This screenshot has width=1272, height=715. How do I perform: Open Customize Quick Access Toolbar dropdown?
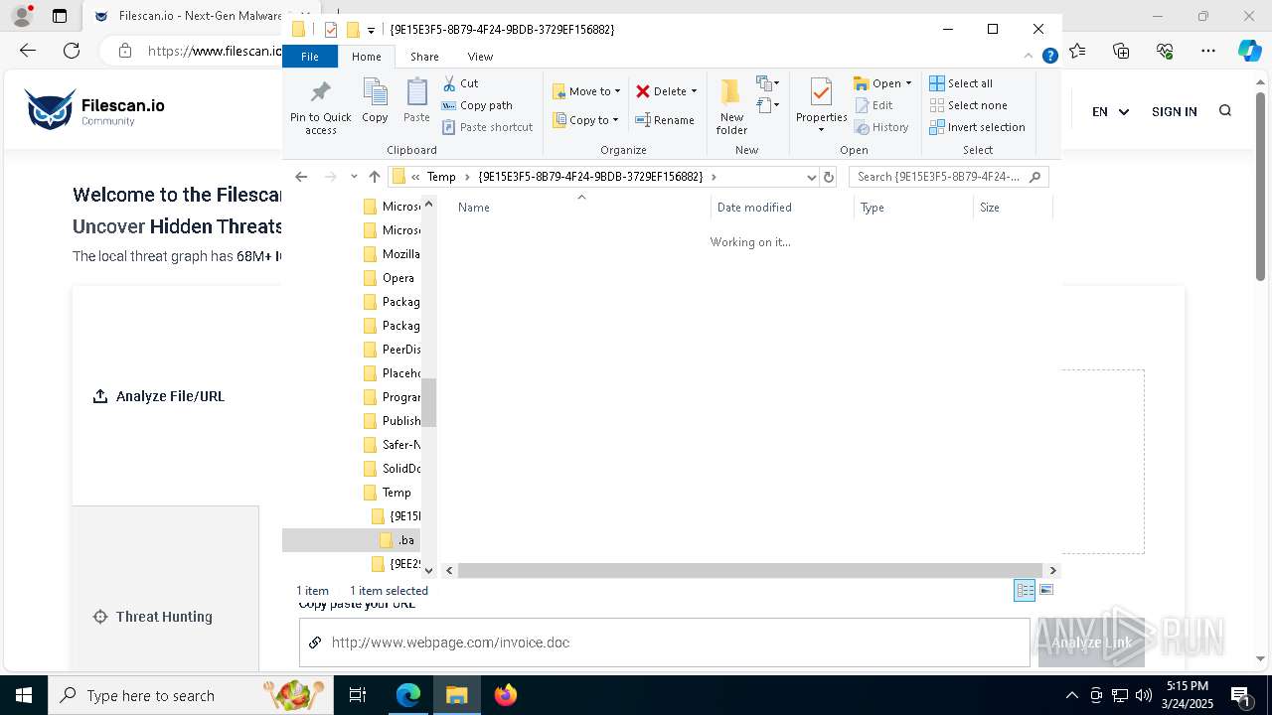pyautogui.click(x=371, y=30)
